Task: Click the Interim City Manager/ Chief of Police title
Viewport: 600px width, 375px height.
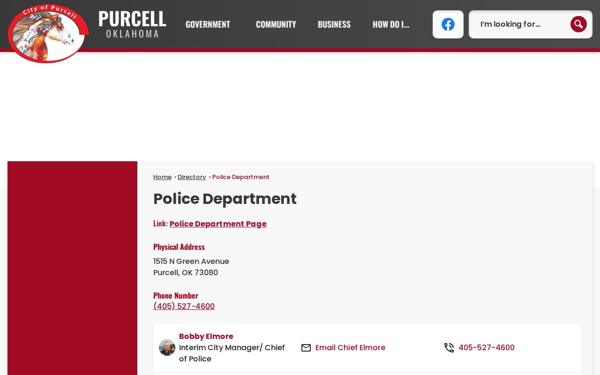Action: coord(232,353)
